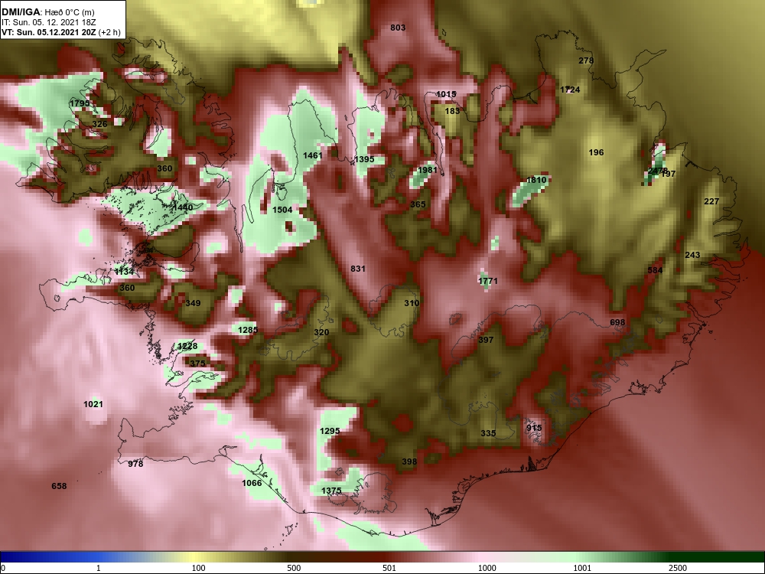Select initial time line 'IT: Sun. 05. 12. 2021 18Z'
The width and height of the screenshot is (765, 574).
tap(49, 22)
